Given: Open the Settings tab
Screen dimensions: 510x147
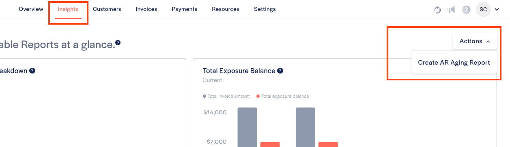Looking at the screenshot, I should coord(265,9).
